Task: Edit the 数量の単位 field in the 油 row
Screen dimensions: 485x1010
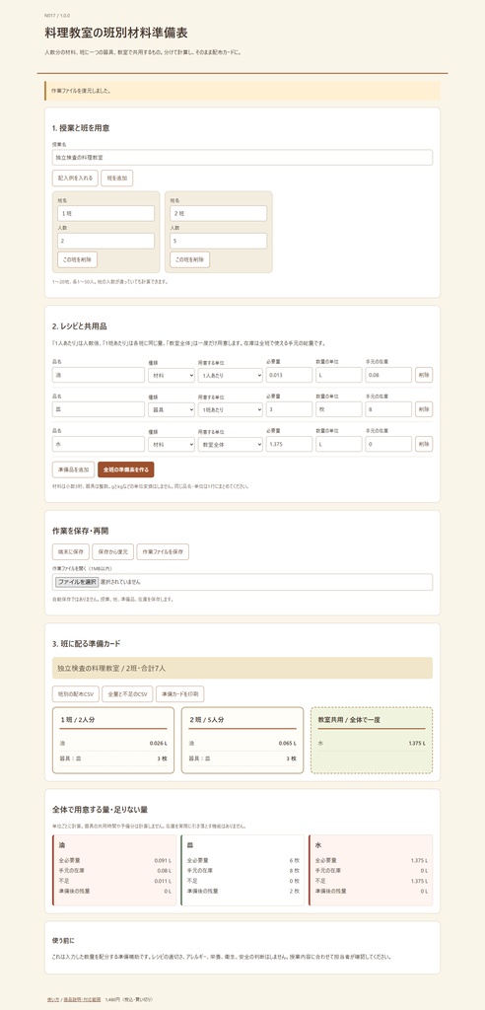Action: coord(339,375)
